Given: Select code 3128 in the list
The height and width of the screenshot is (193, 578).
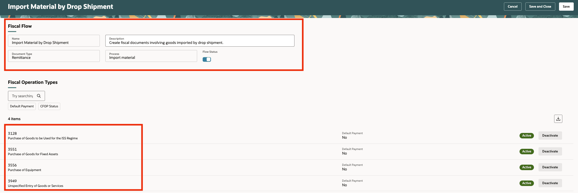Looking at the screenshot, I should [12, 134].
